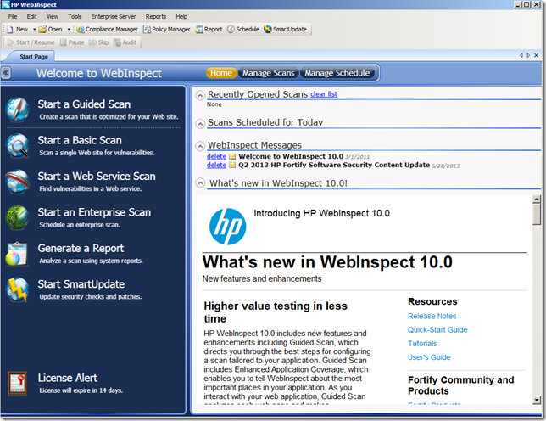Click the news pane scroll up arrow
Image resolution: width=546 pixels, height=421 pixels.
click(x=537, y=199)
